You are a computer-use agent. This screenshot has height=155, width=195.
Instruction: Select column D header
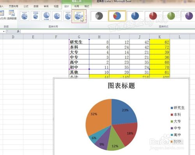[13, 37]
